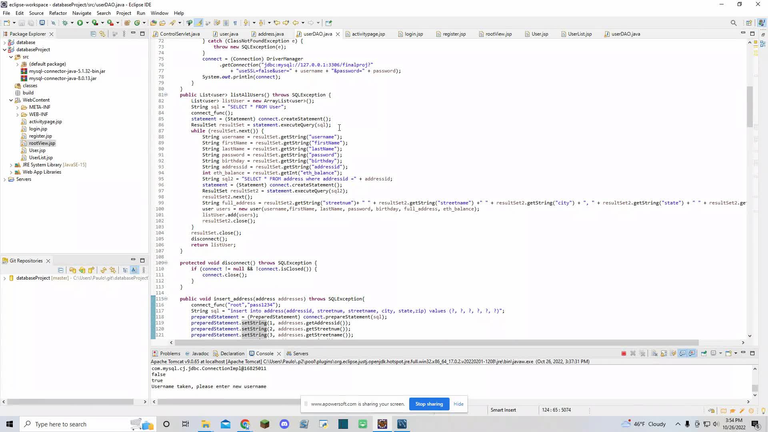Switch to the login.jsp editor tab

click(x=413, y=34)
